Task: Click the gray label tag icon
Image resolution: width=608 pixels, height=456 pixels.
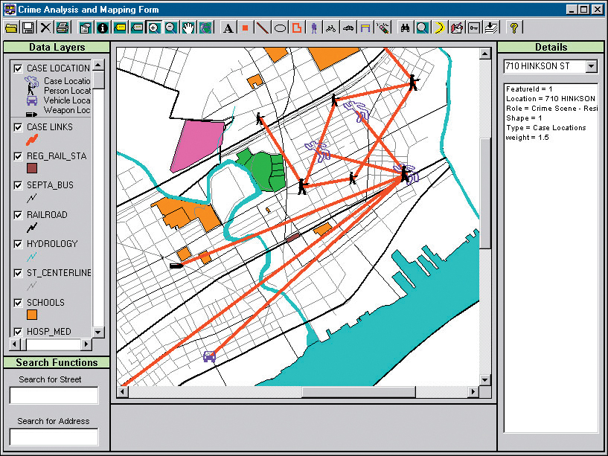Action: coord(137,28)
